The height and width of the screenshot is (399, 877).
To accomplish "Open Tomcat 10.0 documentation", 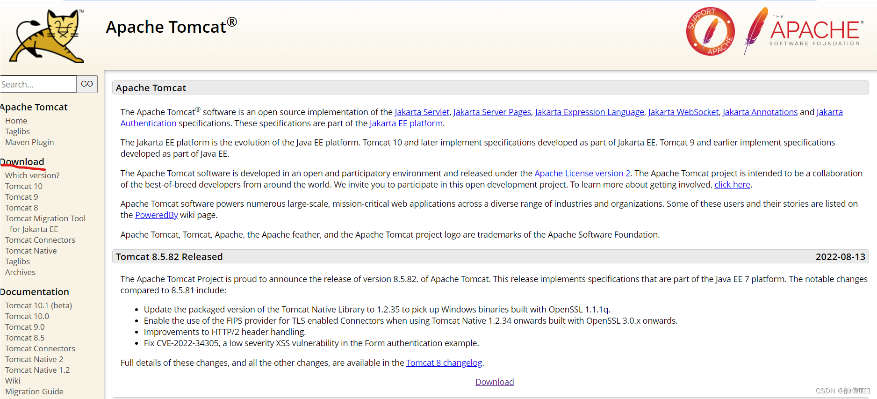I will 27,316.
